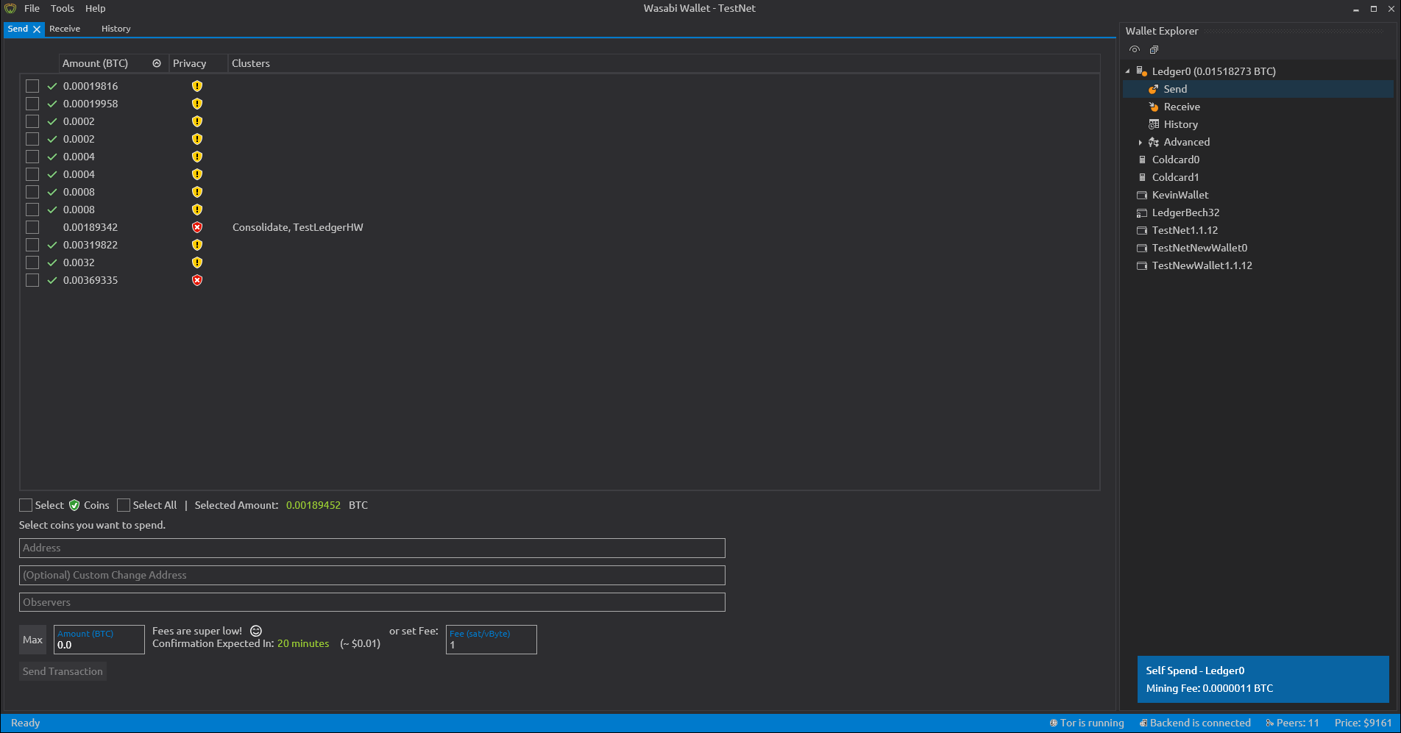
Task: Click the yellow privacy shield of 0.00319822 coin
Action: pos(197,245)
